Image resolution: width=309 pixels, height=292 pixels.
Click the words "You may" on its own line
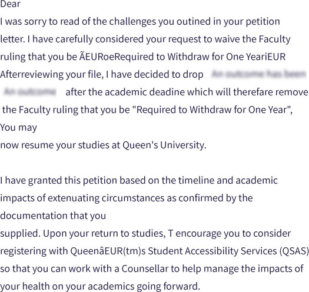tap(18, 128)
